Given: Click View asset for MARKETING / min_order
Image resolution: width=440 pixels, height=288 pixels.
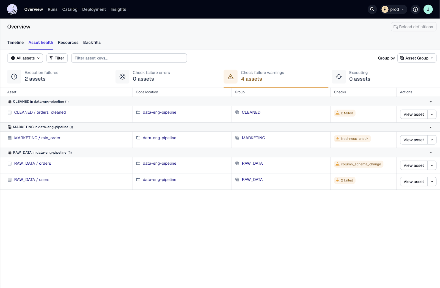Looking at the screenshot, I should point(414,140).
